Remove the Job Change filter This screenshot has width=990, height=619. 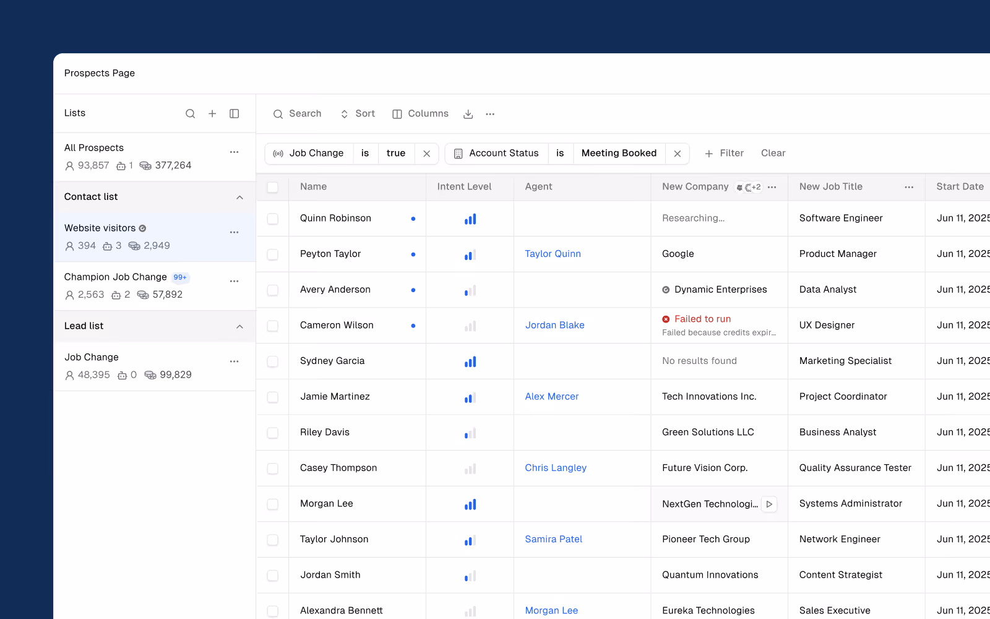point(427,154)
